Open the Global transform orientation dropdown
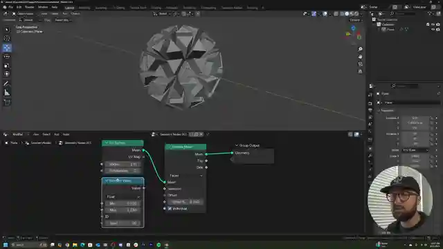This screenshot has height=249, width=443. tap(162, 14)
